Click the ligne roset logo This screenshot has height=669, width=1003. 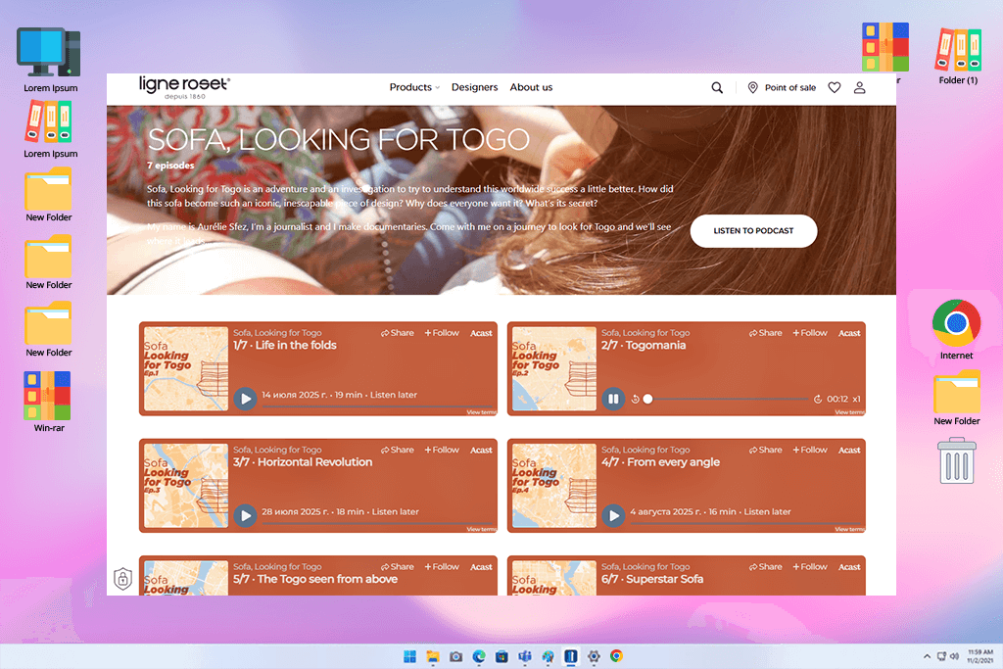pyautogui.click(x=184, y=87)
